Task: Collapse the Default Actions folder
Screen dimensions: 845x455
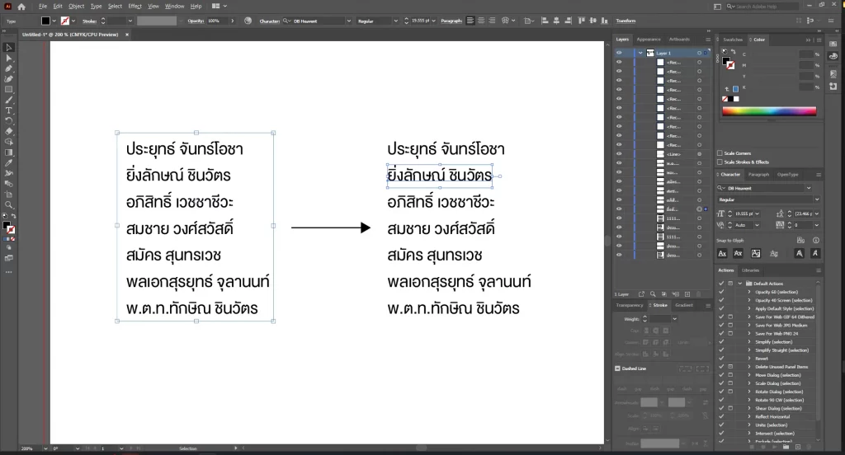Action: tap(740, 284)
